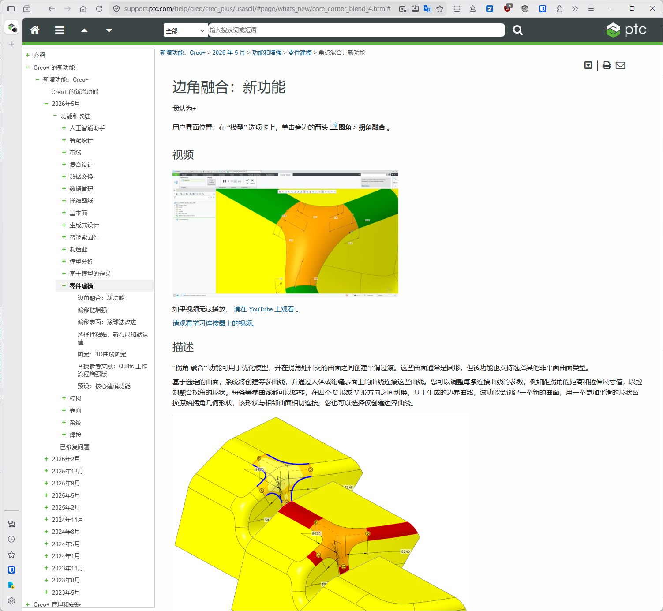Open the history clock in the sidebar
This screenshot has height=611, width=663.
tap(11, 539)
